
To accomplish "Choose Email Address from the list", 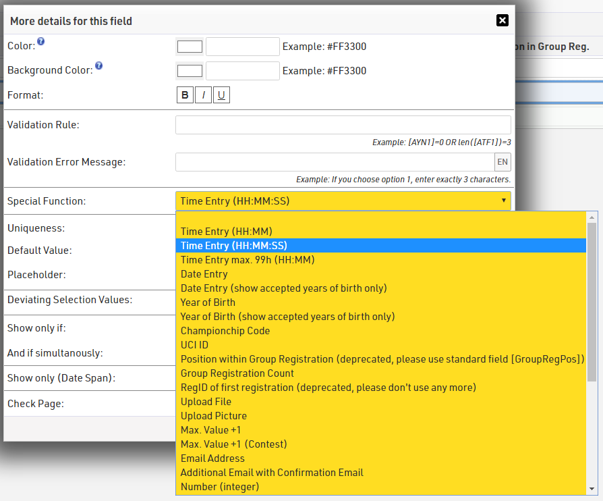I will pyautogui.click(x=212, y=458).
